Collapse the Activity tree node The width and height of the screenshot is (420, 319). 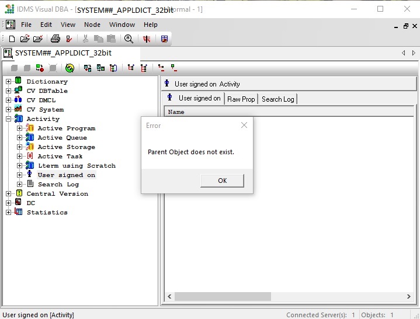point(8,119)
